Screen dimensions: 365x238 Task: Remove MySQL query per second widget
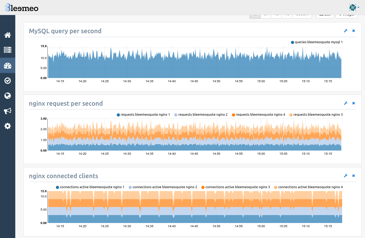pyautogui.click(x=354, y=31)
